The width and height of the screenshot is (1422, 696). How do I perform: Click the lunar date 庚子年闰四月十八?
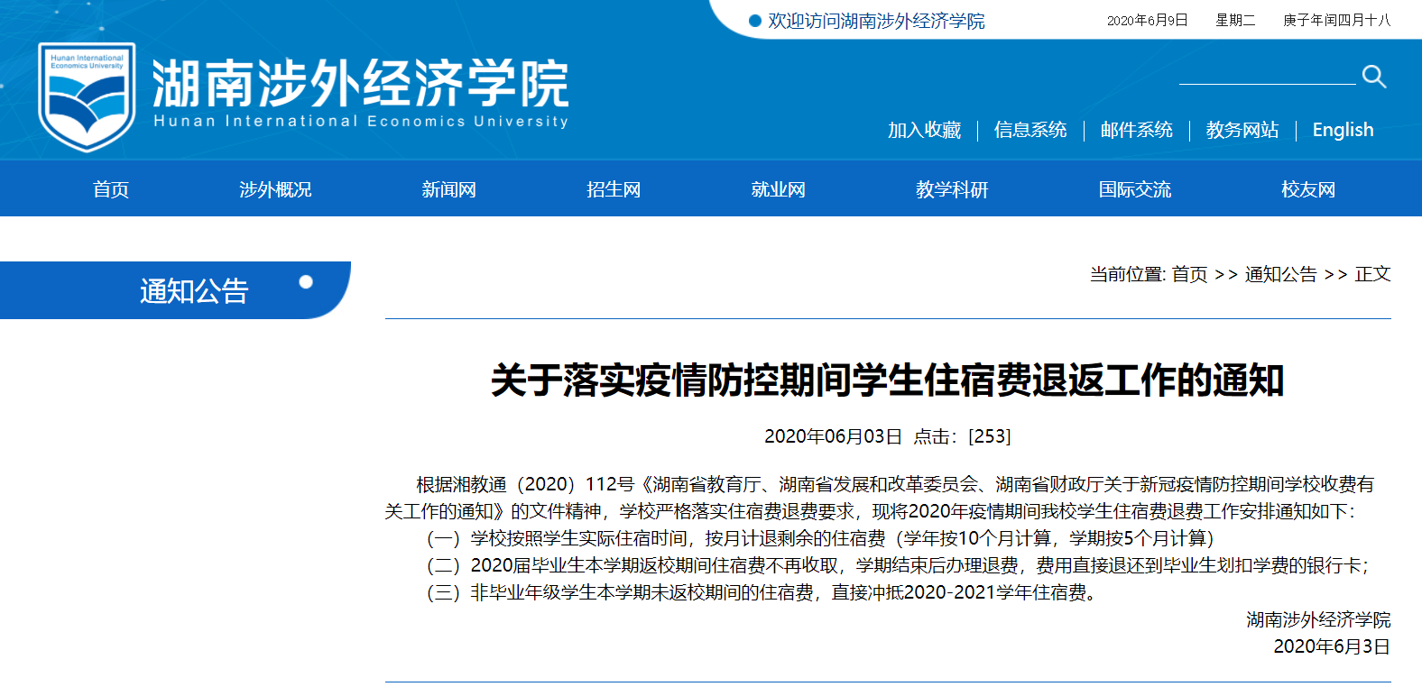[1337, 20]
